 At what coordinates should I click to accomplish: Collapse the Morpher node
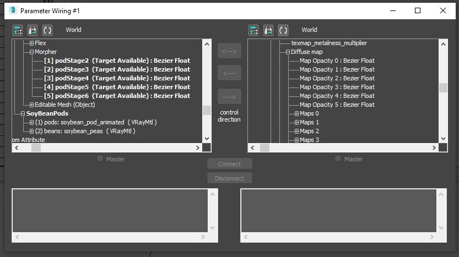(31, 52)
